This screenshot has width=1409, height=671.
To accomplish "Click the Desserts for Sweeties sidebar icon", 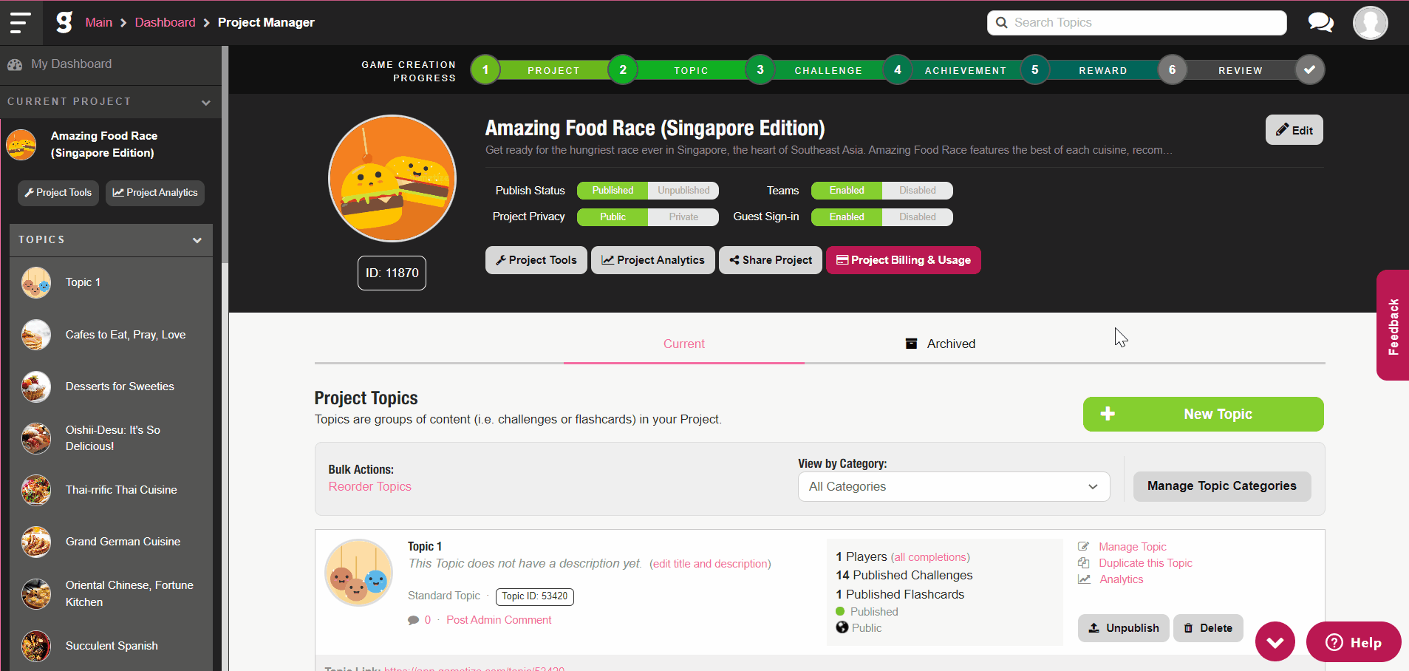I will point(36,386).
